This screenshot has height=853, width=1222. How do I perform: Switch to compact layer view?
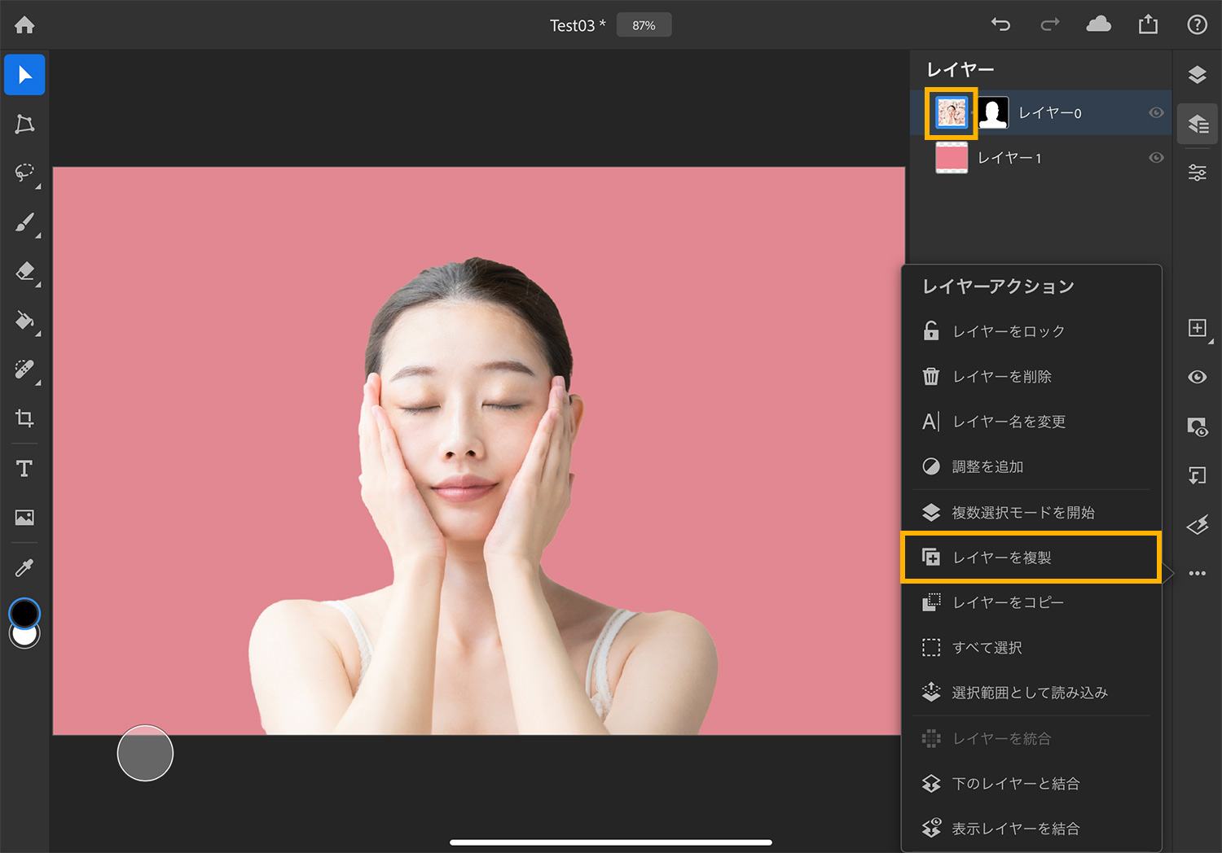(1197, 75)
